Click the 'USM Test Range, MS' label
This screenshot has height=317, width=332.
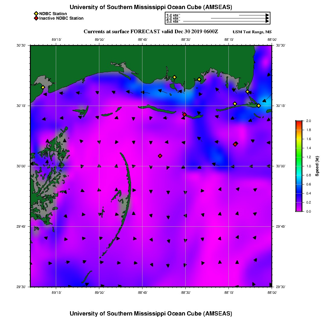pyautogui.click(x=252, y=32)
